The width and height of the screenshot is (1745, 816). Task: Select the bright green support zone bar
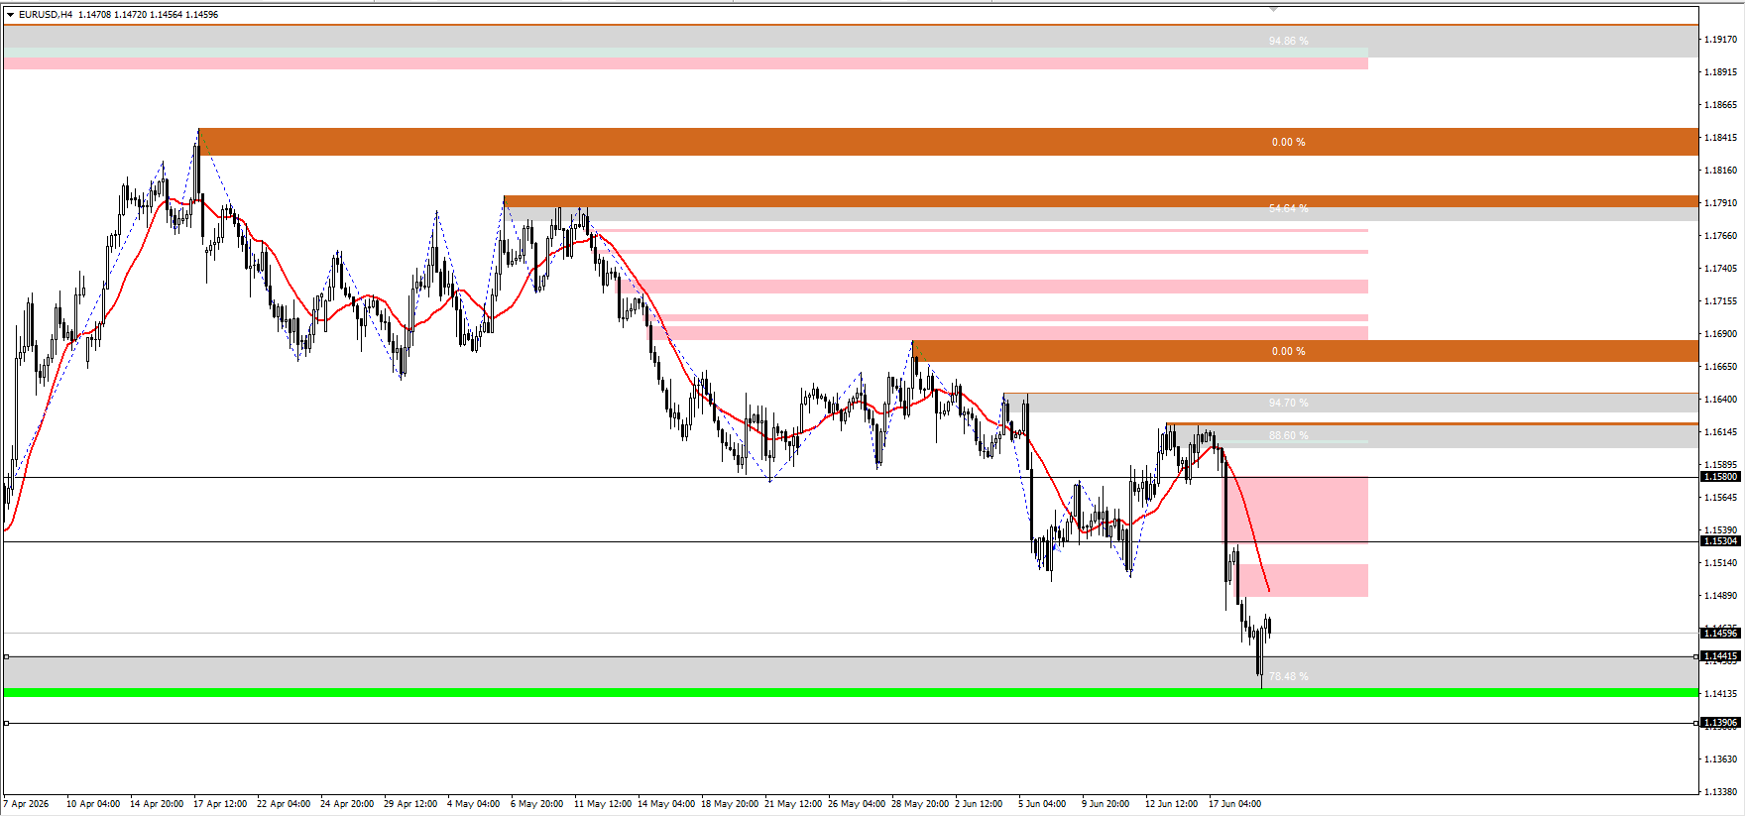(x=851, y=693)
